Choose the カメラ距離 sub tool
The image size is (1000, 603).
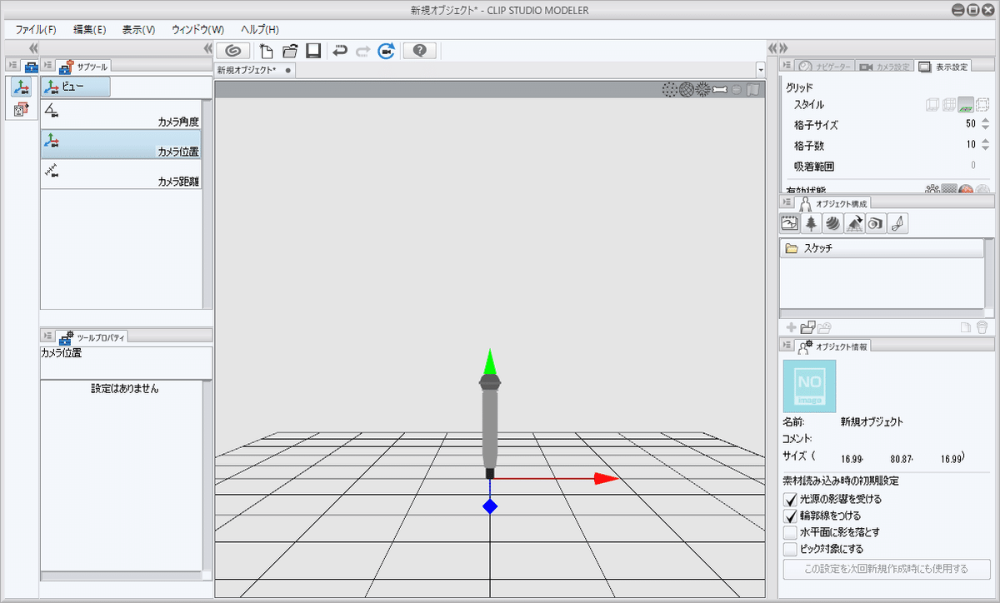pyautogui.click(x=121, y=174)
